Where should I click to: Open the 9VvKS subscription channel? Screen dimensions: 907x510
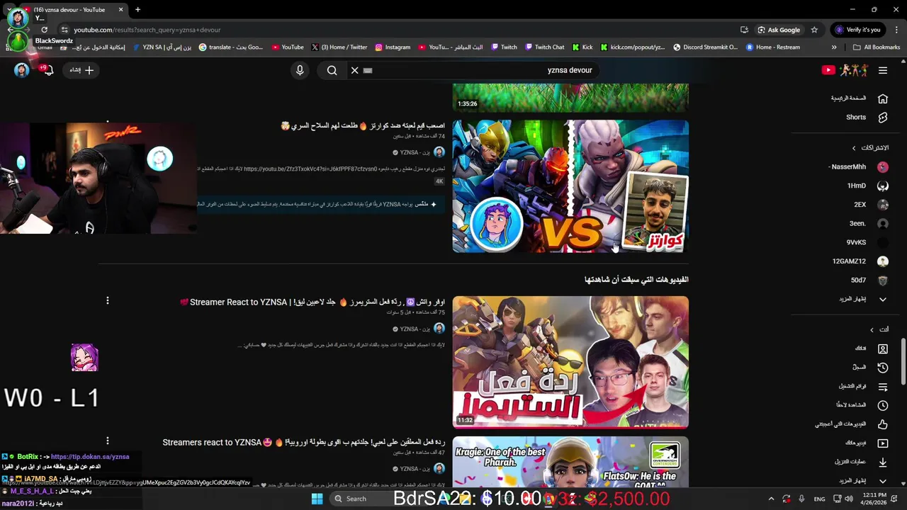[868, 242]
